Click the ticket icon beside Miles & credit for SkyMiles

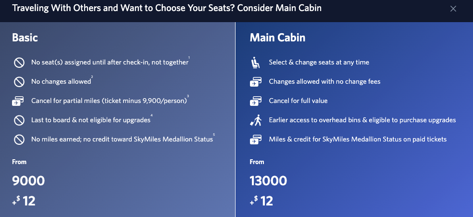point(256,140)
